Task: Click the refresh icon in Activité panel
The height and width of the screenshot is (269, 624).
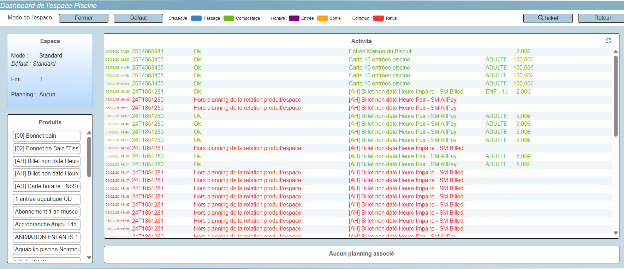Action: pos(608,41)
